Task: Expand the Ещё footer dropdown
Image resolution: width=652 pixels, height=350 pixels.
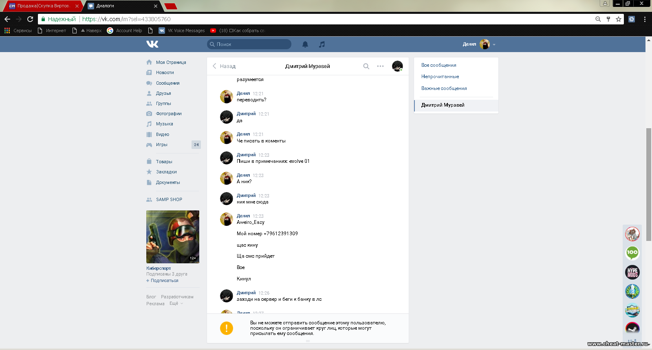Action: (x=176, y=304)
